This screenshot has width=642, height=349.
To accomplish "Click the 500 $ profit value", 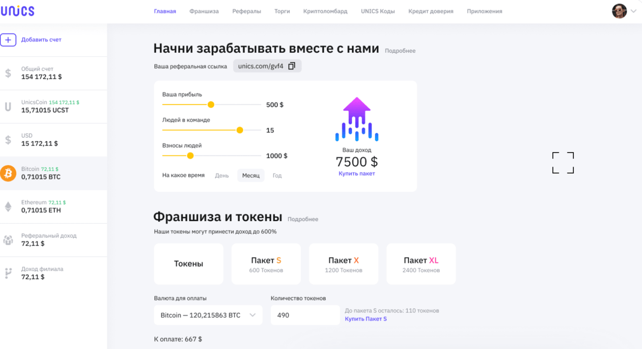I will pyautogui.click(x=275, y=105).
